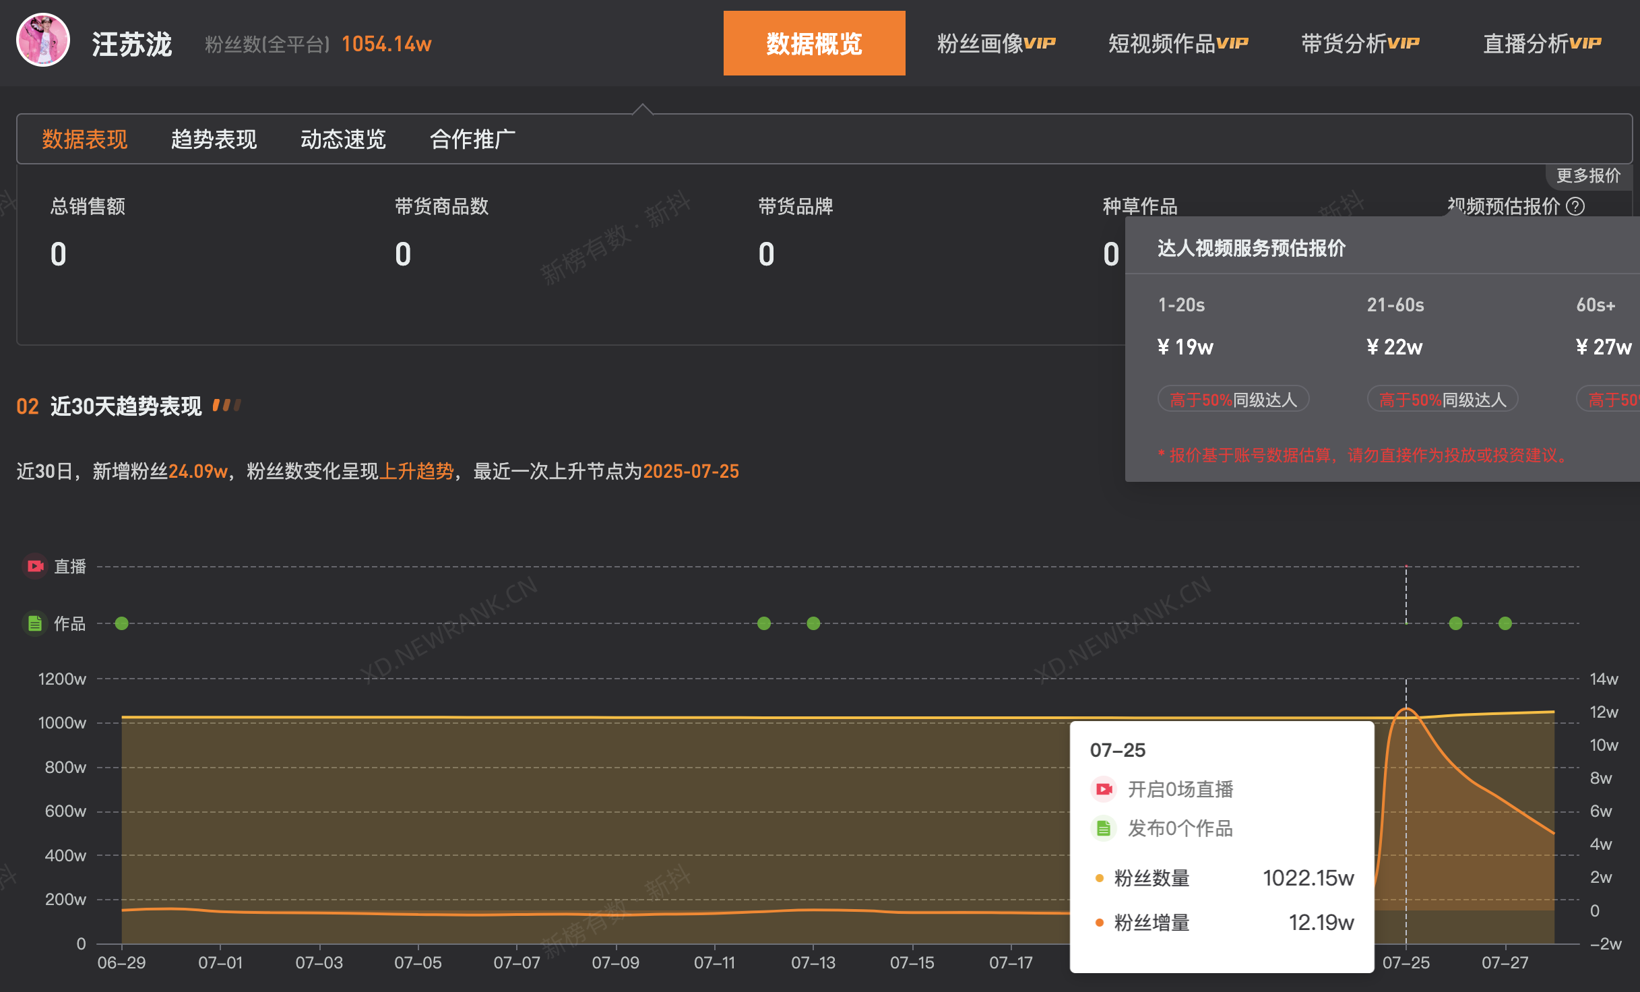Click the green works icon in the 07-25 tooltip
Screen dimensions: 1640x992
click(1103, 828)
